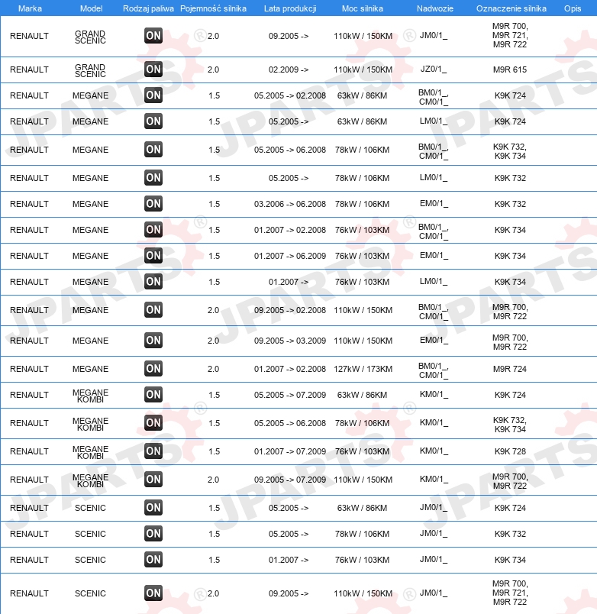Click ON badge for Scenic 63kW / 86KM row
Image resolution: width=597 pixels, height=614 pixels.
pos(153,508)
